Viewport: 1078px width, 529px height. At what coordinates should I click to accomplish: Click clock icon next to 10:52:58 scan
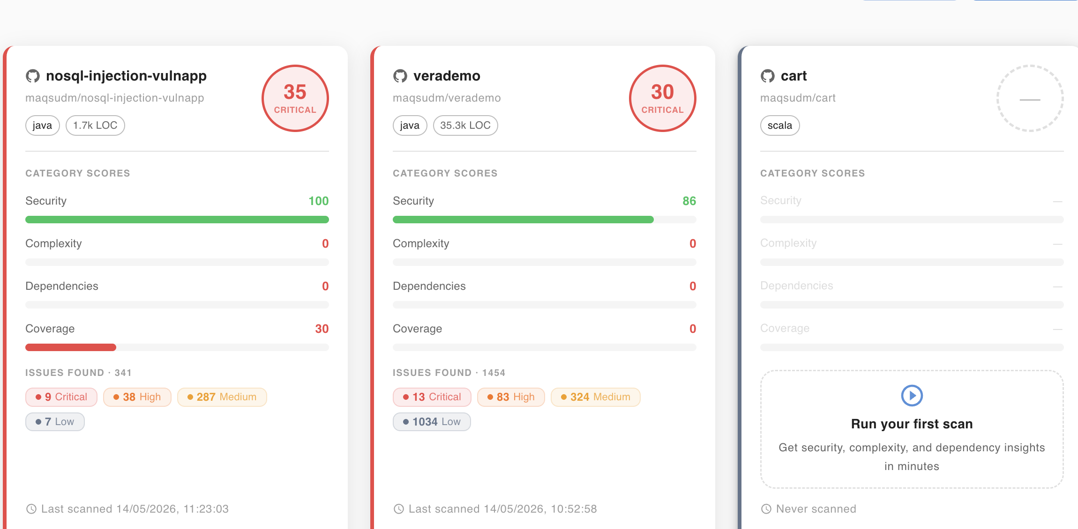[398, 509]
